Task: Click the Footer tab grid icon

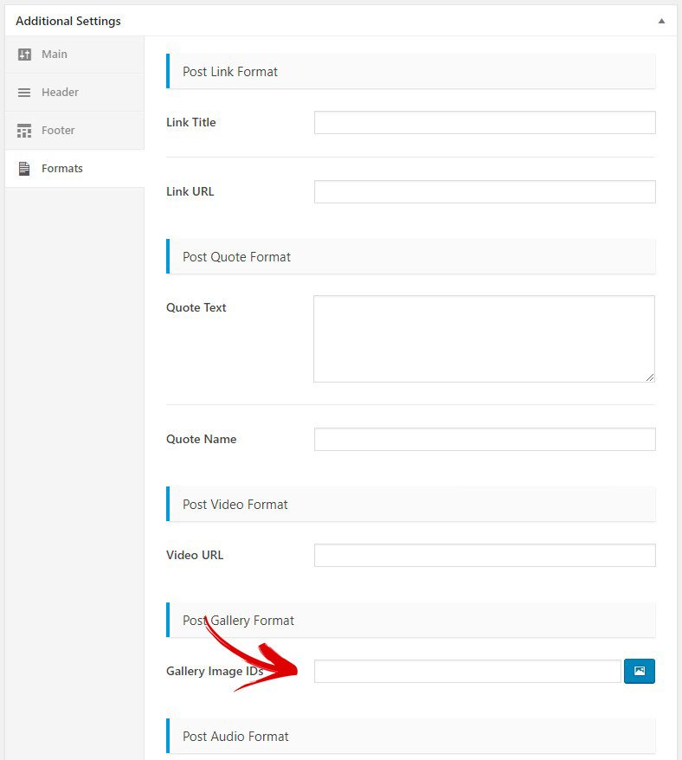Action: pyautogui.click(x=24, y=131)
